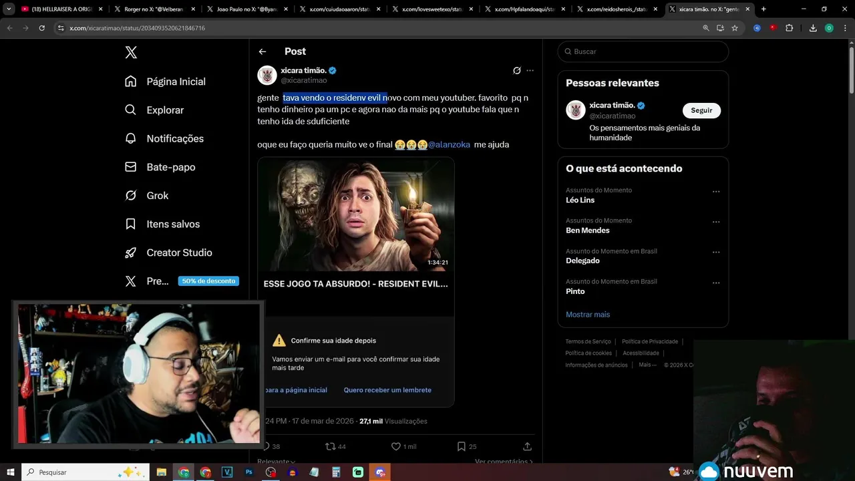The image size is (855, 481).
Task: Open Chrome downloads icon
Action: 813,28
